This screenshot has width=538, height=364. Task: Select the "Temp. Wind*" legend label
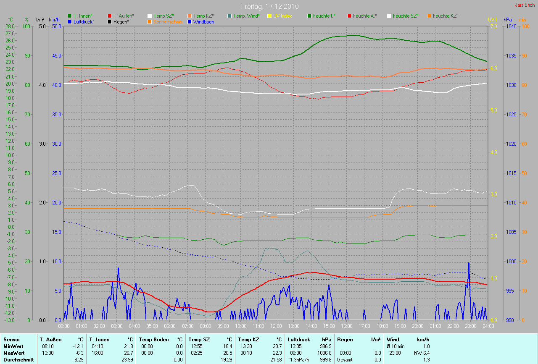tap(246, 16)
